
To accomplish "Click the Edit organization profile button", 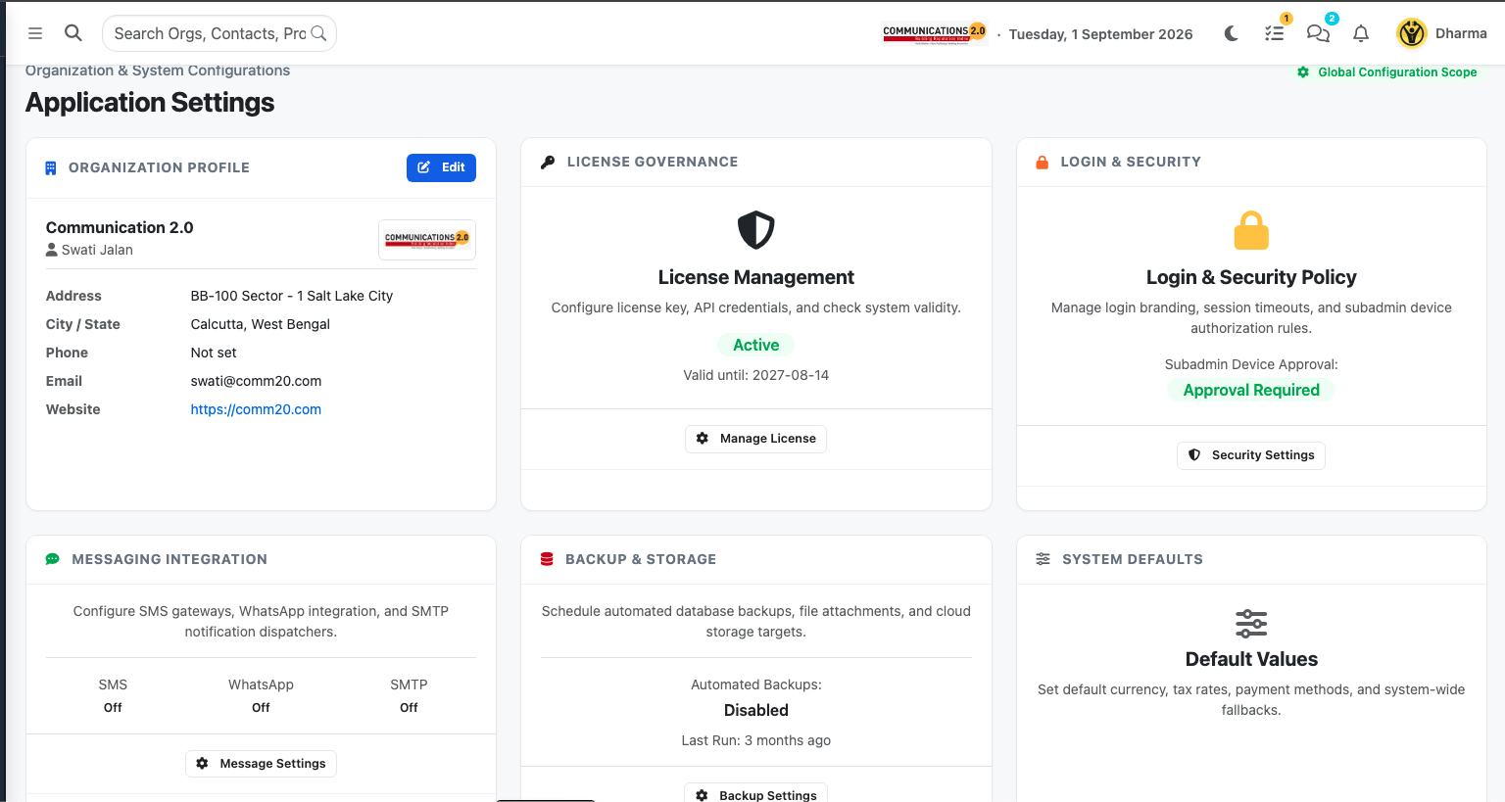I will pyautogui.click(x=441, y=167).
